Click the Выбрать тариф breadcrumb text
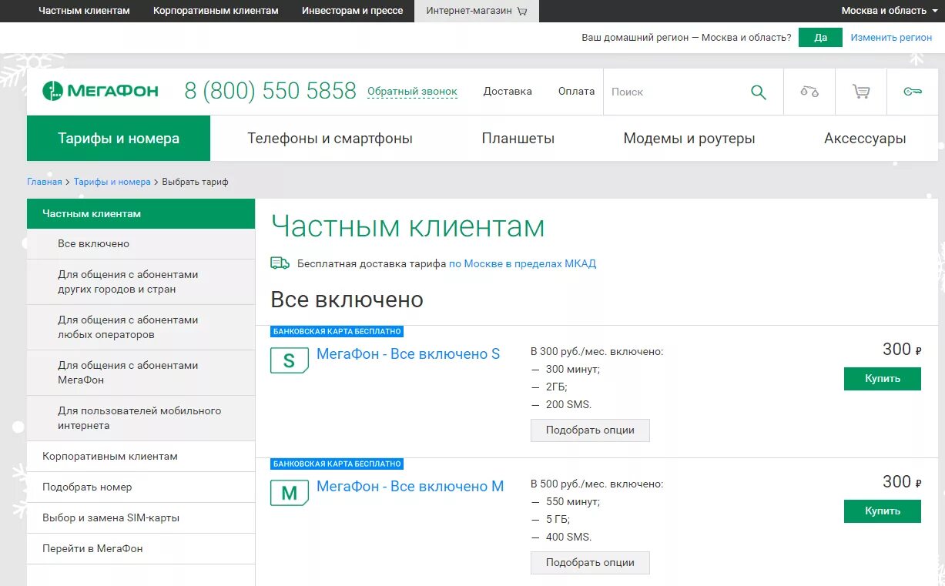The width and height of the screenshot is (945, 586). point(195,182)
